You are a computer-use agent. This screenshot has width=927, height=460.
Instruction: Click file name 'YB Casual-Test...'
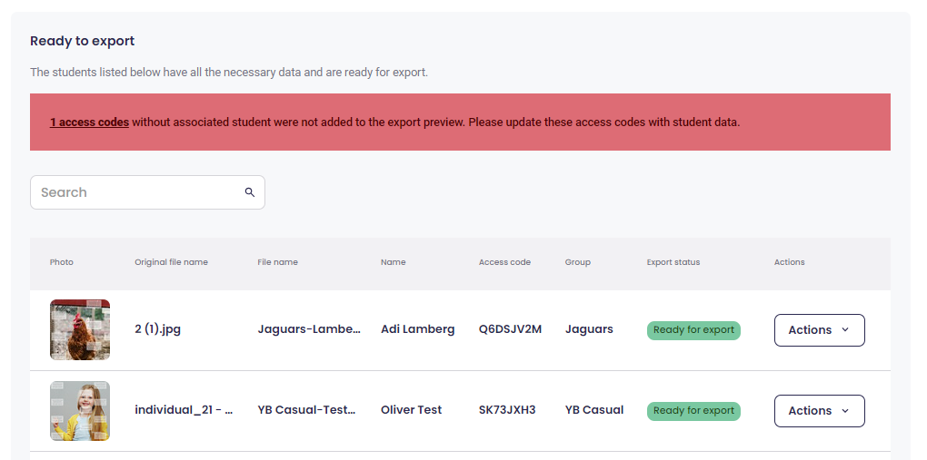(x=307, y=410)
